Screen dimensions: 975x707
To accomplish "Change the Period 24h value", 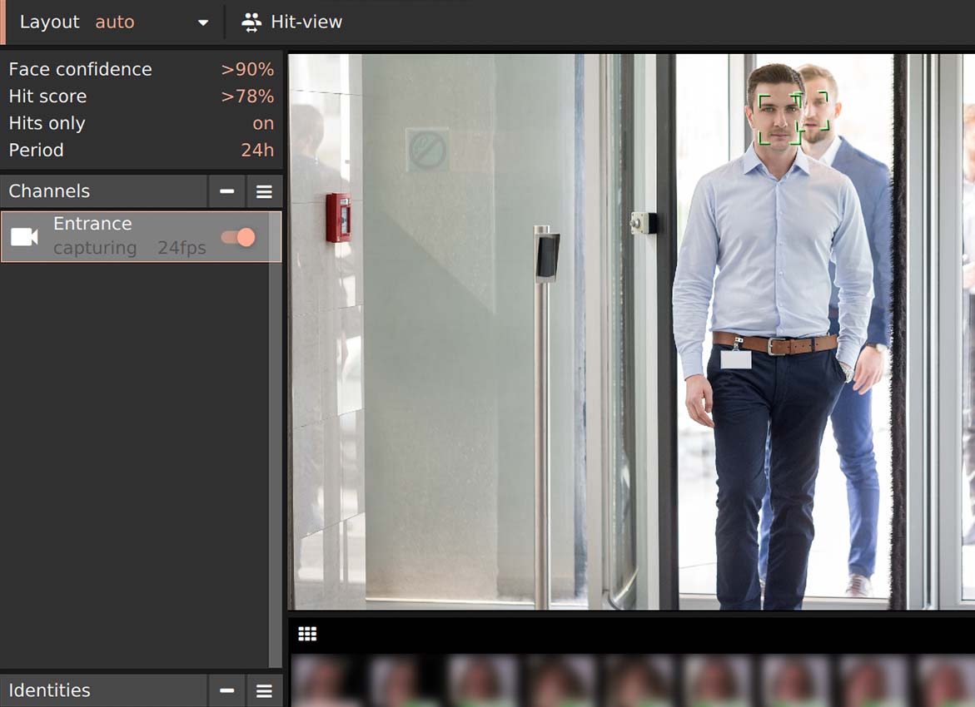I will [257, 150].
